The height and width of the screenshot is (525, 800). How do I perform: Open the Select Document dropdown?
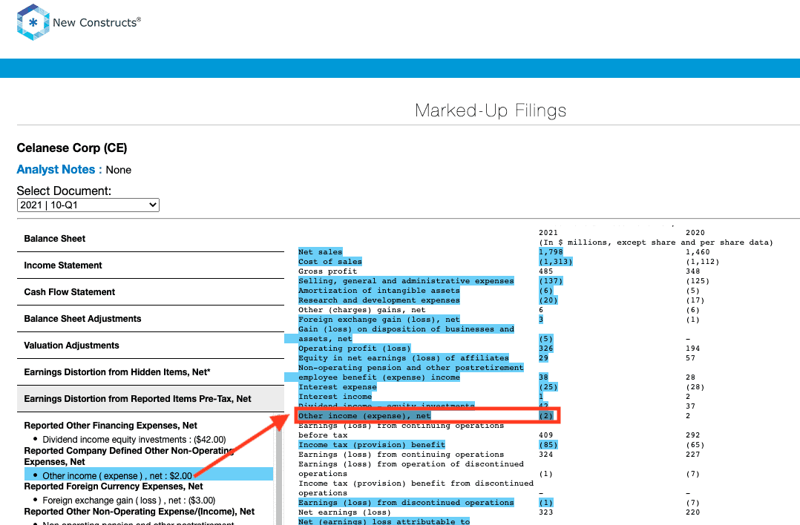click(88, 205)
